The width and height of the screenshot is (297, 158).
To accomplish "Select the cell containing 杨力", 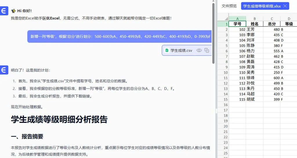I will [x=254, y=51].
